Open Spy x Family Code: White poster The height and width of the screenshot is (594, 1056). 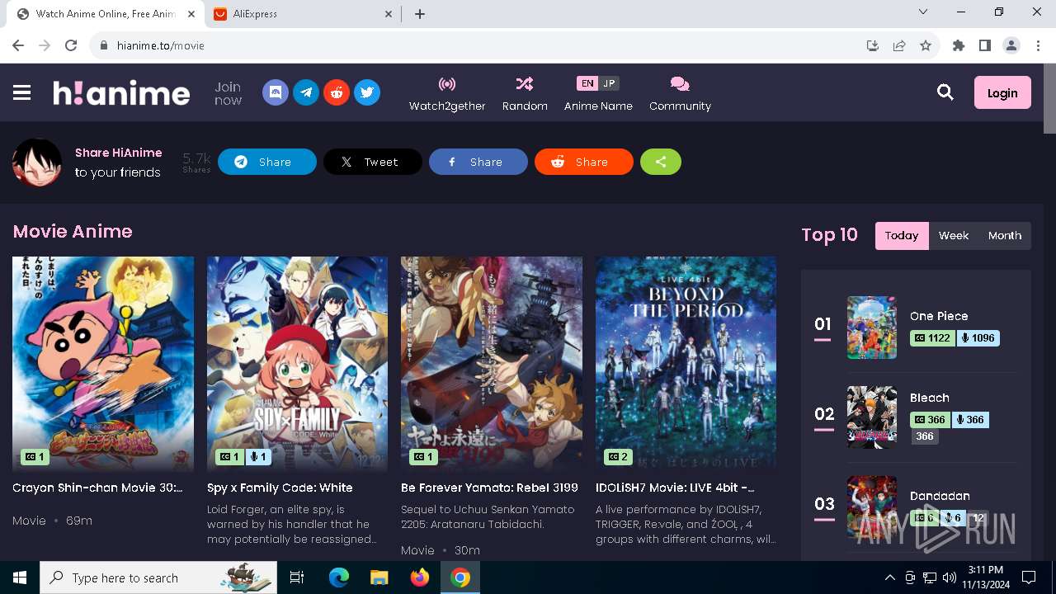(x=297, y=363)
